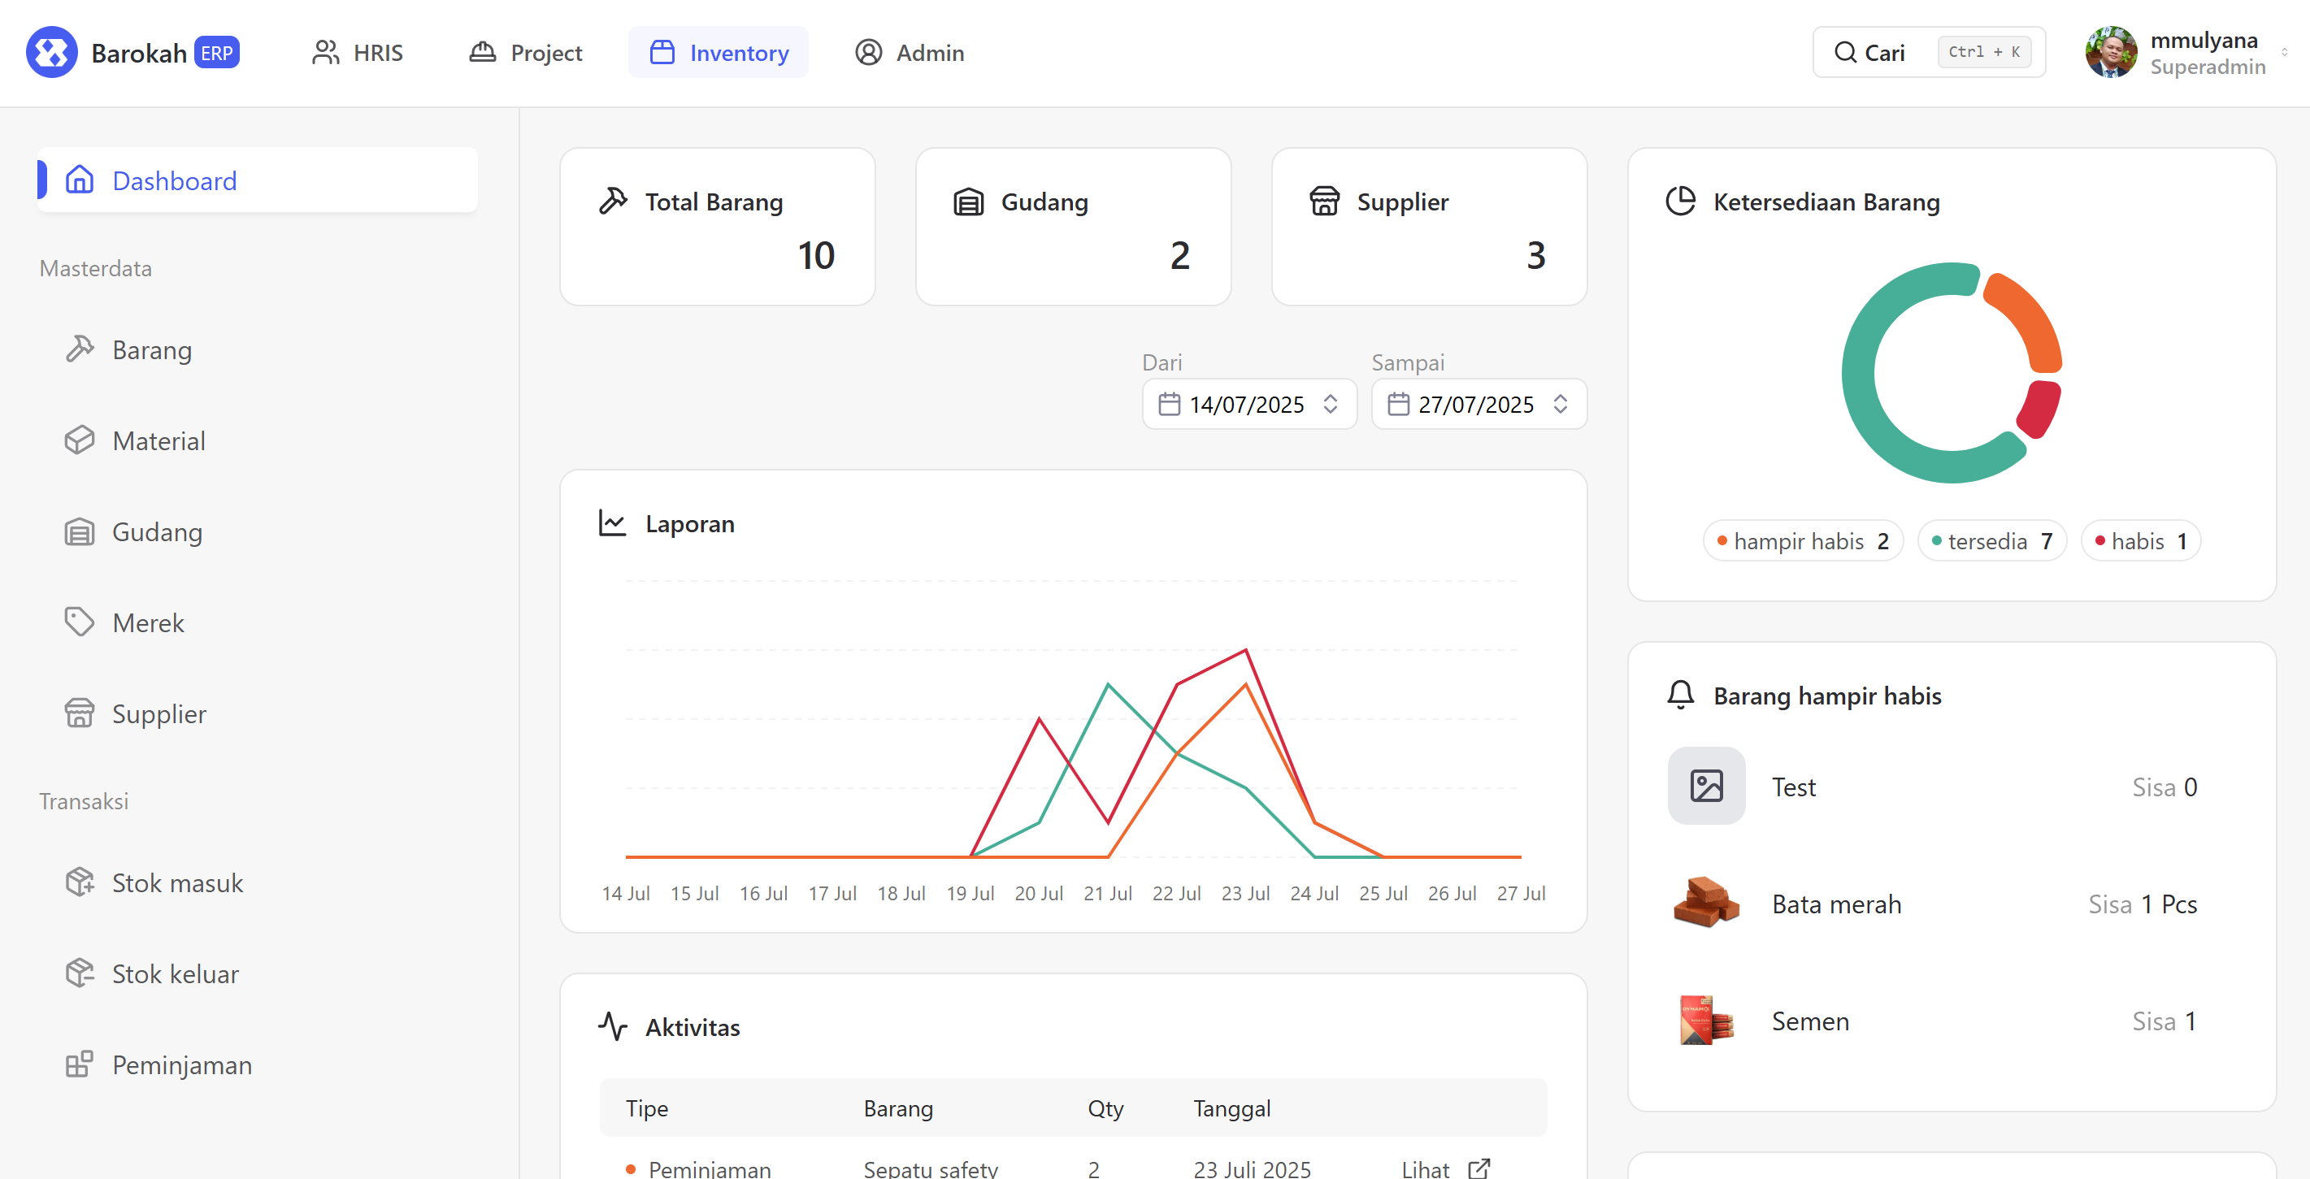Viewport: 2310px width, 1179px height.
Task: Click the red segment of donut chart
Action: [x=2039, y=409]
